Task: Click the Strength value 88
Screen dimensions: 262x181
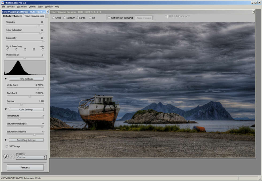Action: pyautogui.click(x=42, y=22)
